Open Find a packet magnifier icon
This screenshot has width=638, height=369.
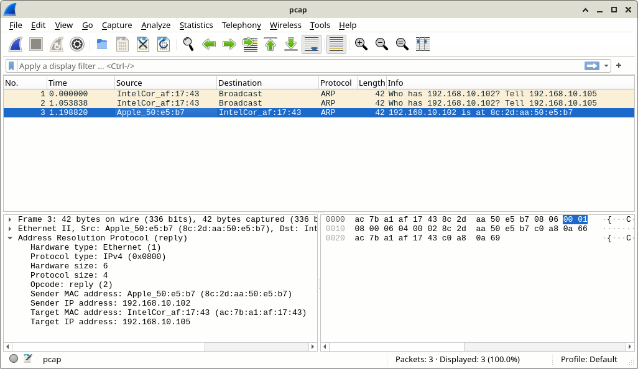(x=188, y=44)
